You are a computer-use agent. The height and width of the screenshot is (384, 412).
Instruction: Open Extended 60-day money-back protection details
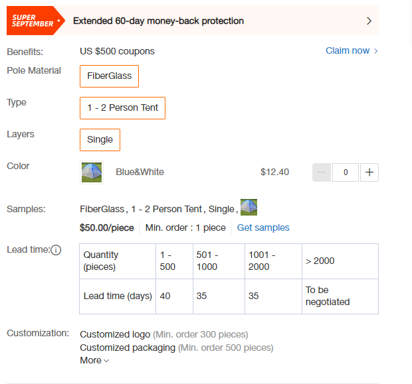(x=158, y=21)
